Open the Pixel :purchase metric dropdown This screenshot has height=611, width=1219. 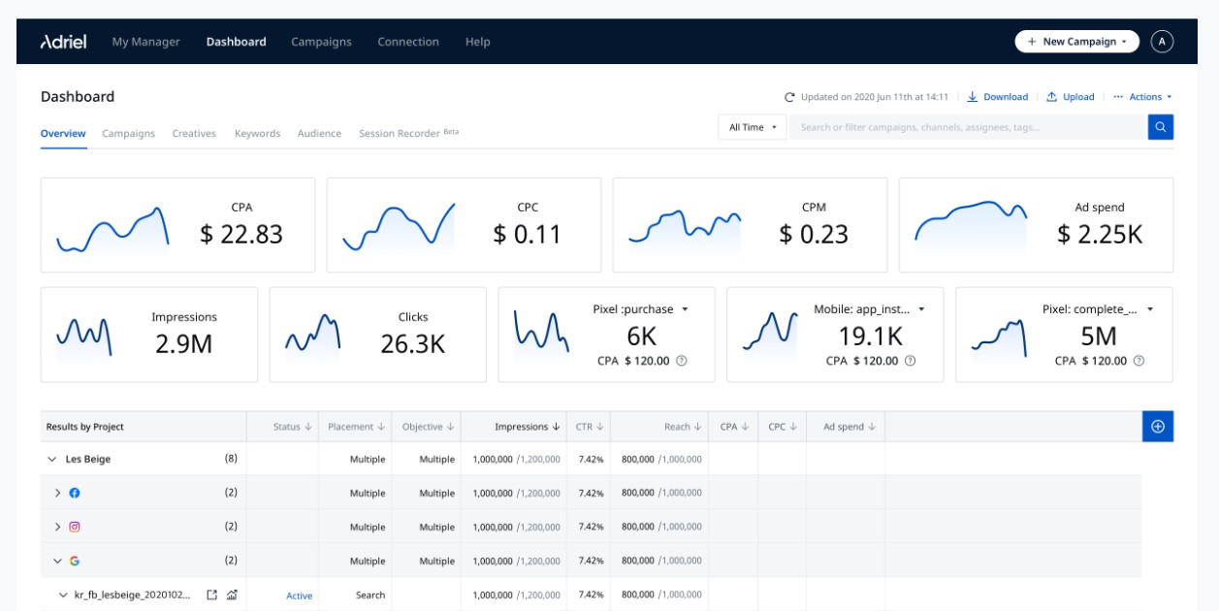pos(685,309)
